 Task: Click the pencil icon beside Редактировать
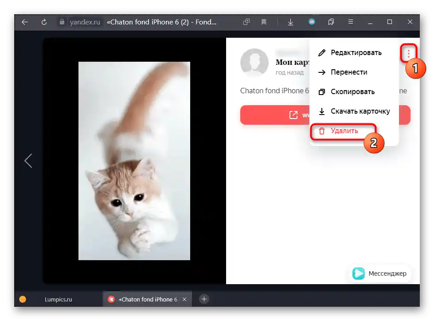point(322,53)
